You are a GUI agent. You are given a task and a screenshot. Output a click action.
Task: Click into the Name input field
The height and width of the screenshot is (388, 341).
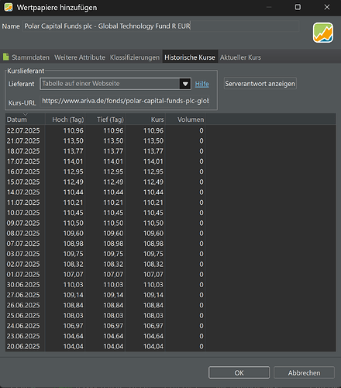pos(161,26)
